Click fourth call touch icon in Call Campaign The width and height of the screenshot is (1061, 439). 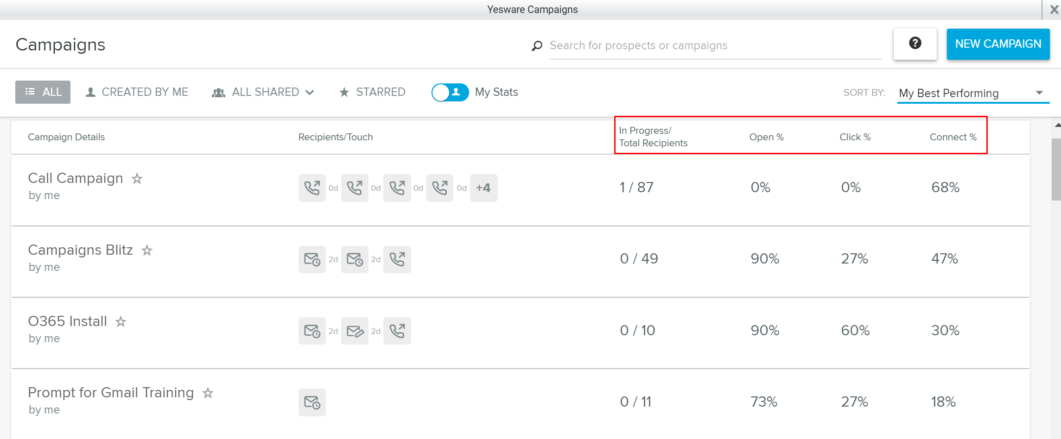click(x=439, y=188)
